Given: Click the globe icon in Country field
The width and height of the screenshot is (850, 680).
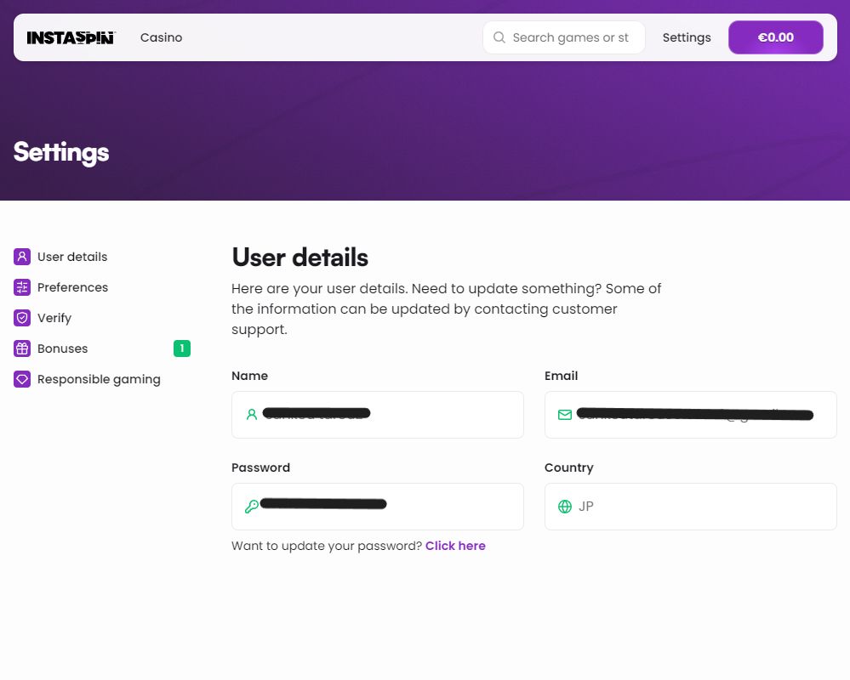Looking at the screenshot, I should [x=565, y=507].
